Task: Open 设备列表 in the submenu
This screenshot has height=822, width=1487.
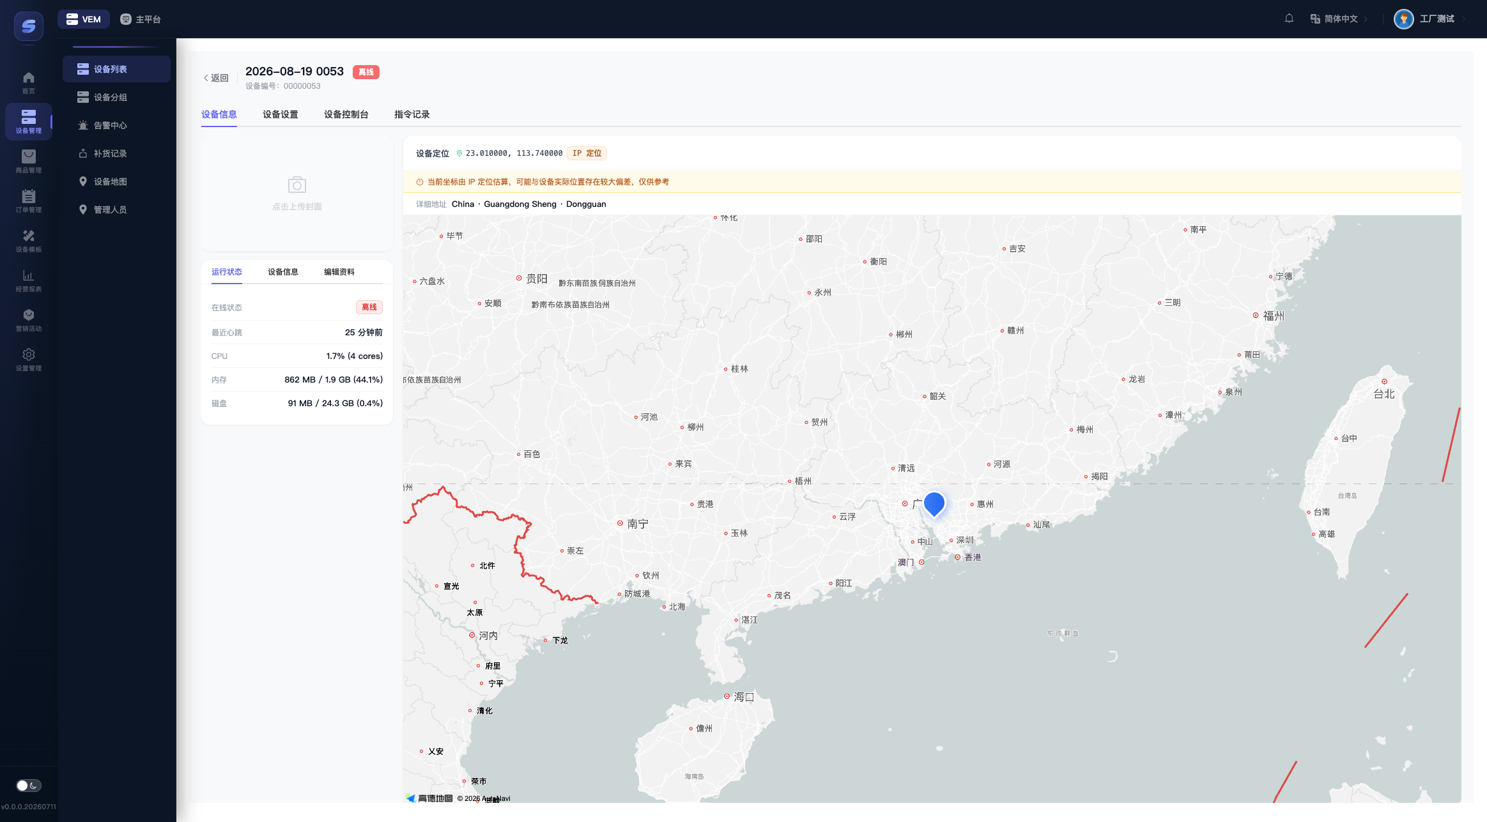Action: click(x=116, y=69)
